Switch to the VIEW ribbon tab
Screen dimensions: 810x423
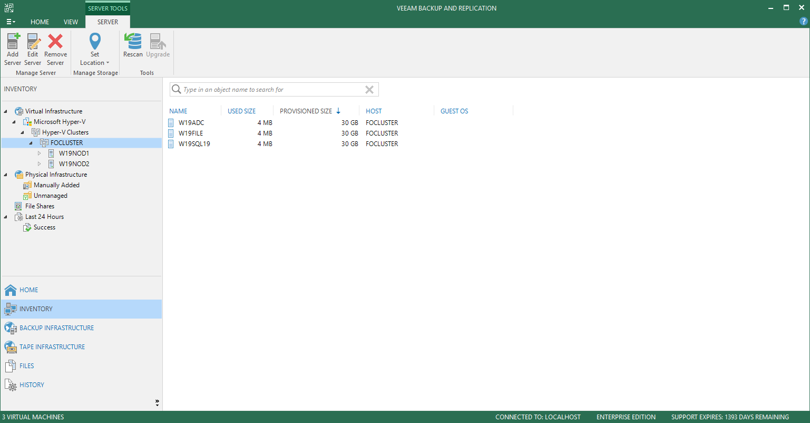point(71,22)
